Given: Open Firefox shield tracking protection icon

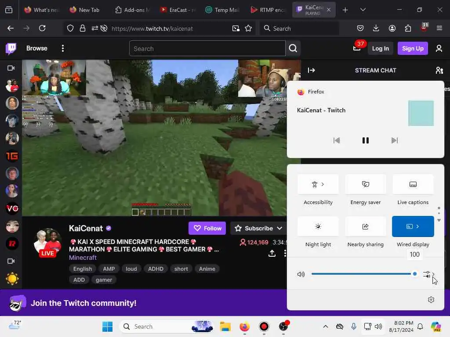Looking at the screenshot, I should [70, 28].
